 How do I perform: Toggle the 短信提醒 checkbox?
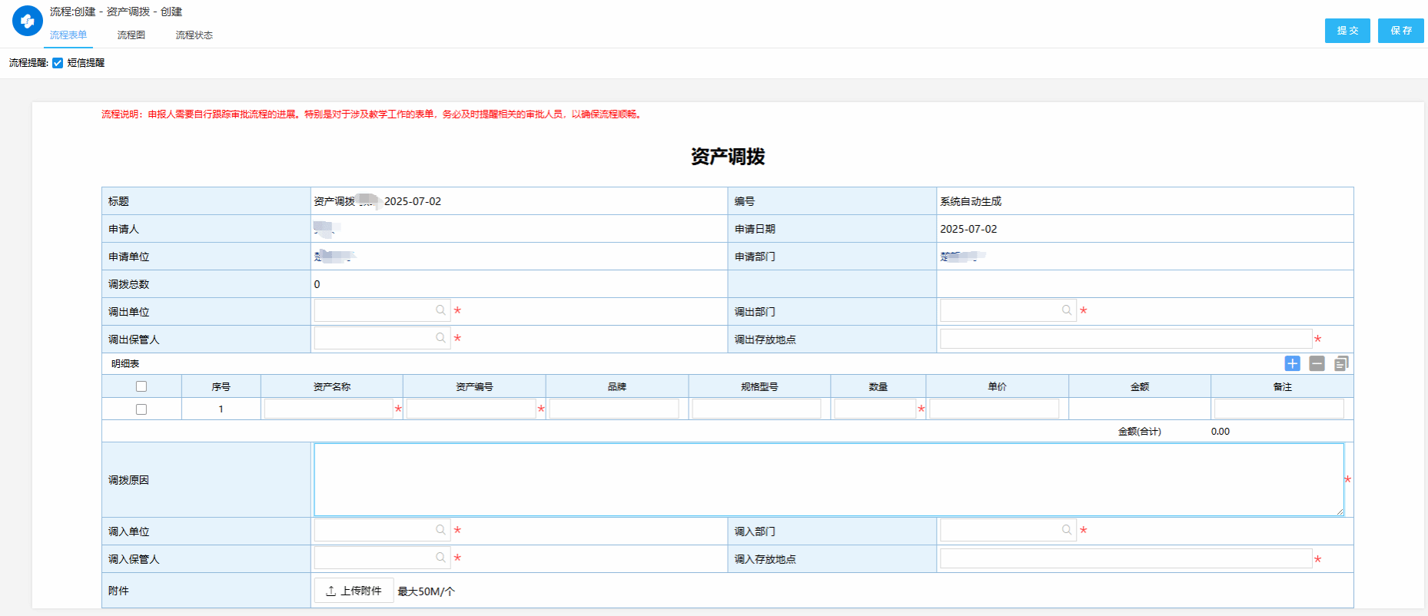(x=58, y=63)
